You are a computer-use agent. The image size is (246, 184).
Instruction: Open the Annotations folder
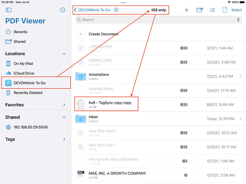click(x=158, y=76)
